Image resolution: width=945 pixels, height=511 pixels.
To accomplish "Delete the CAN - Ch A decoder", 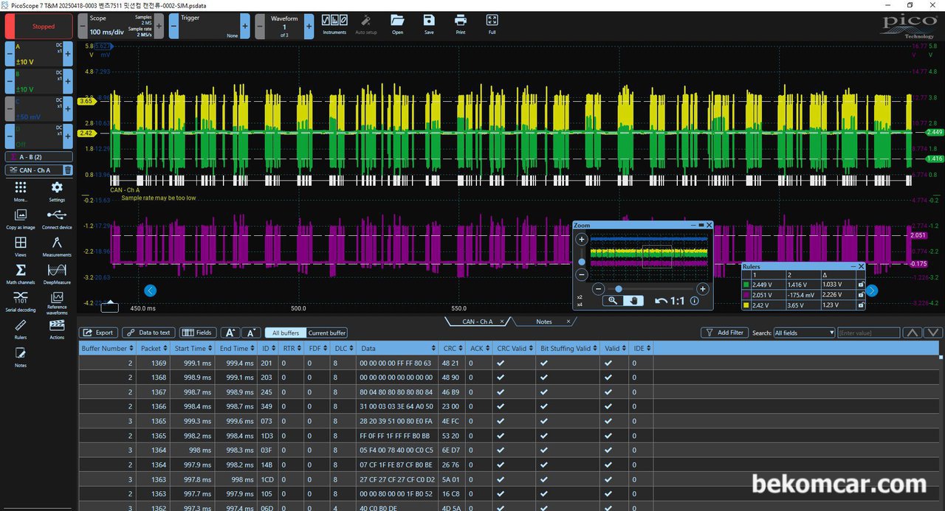I will click(x=67, y=170).
